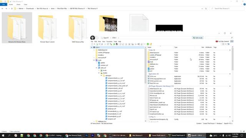This screenshot has width=246, height=138.
Task: Open the Explorer View ribbon tab
Action: click(x=26, y=4)
